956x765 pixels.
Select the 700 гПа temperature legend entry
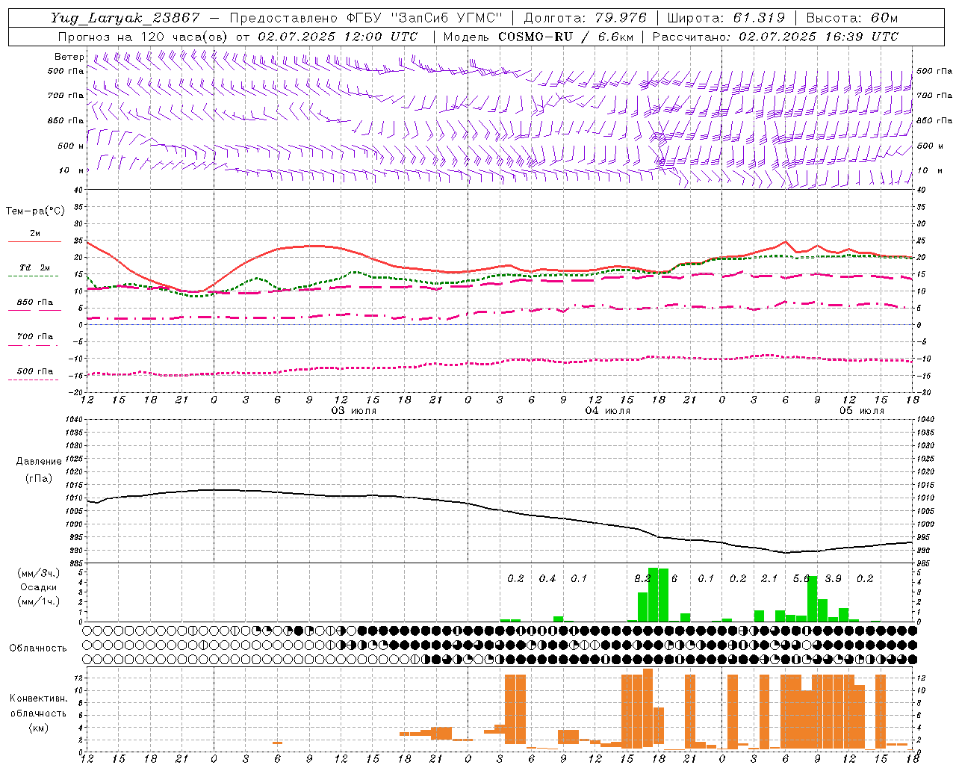click(x=34, y=337)
